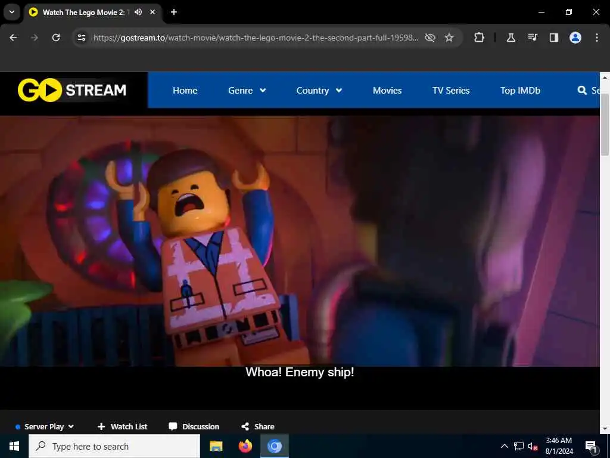The width and height of the screenshot is (610, 458).
Task: Open the media control icon
Action: tap(533, 38)
